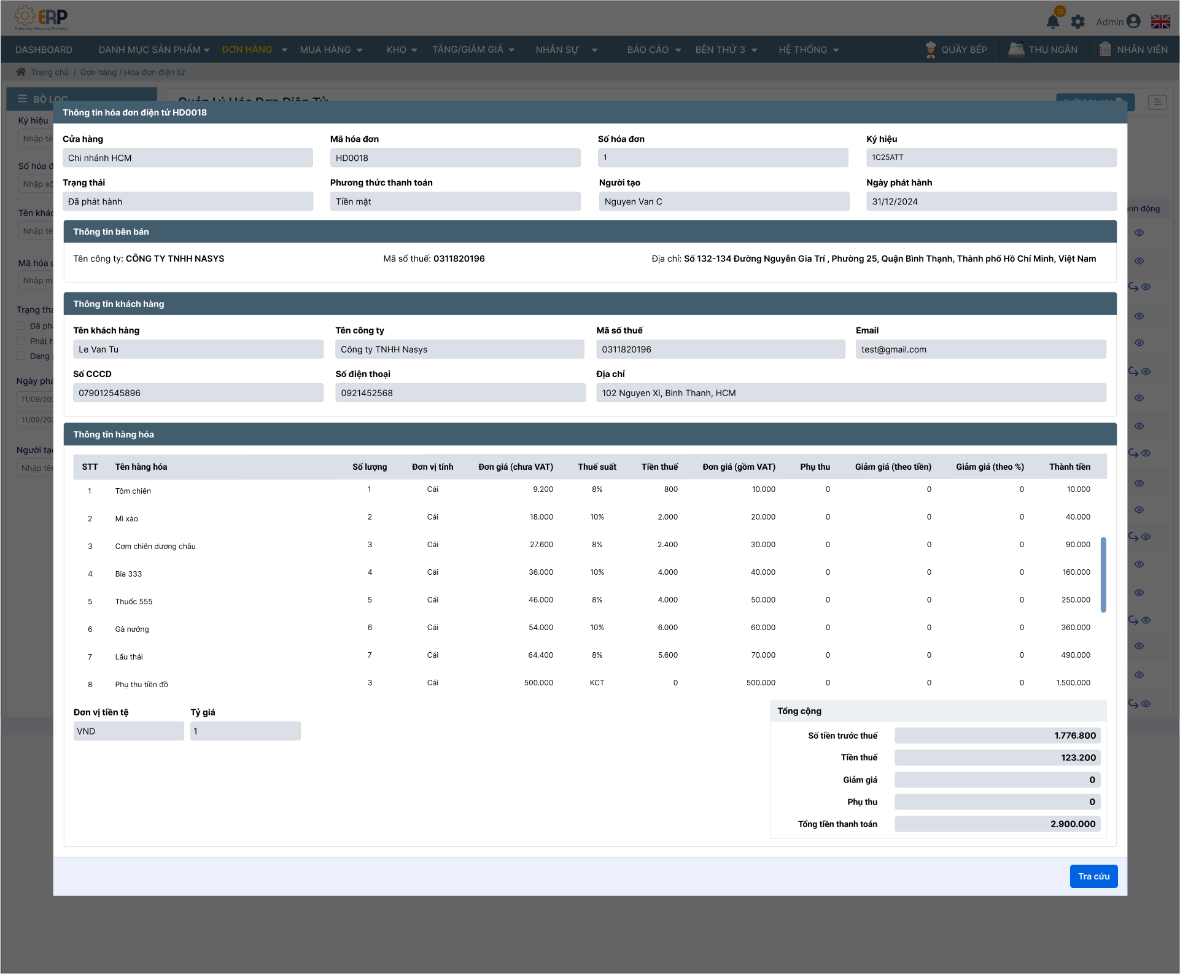
Task: Click the Tra cứu button
Action: pos(1093,876)
